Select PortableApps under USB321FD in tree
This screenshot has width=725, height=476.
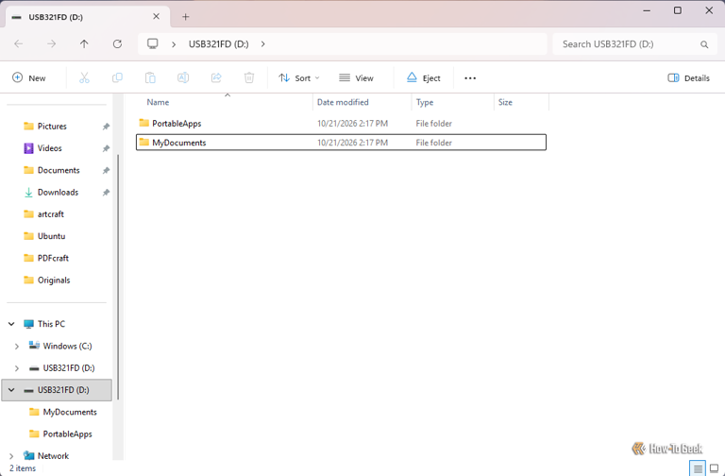coord(68,433)
